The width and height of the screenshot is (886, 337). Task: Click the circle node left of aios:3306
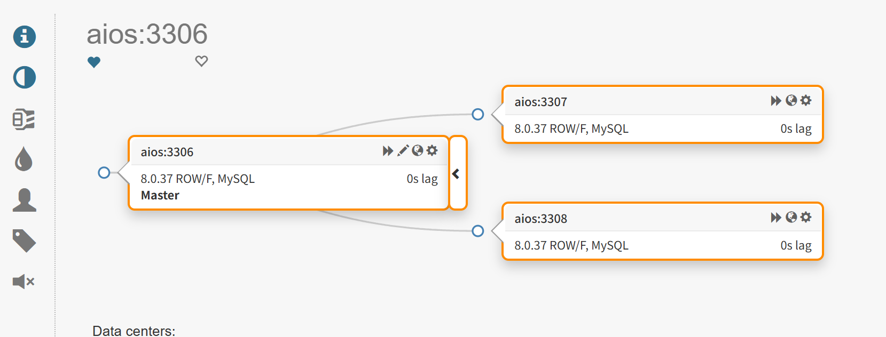click(x=104, y=173)
